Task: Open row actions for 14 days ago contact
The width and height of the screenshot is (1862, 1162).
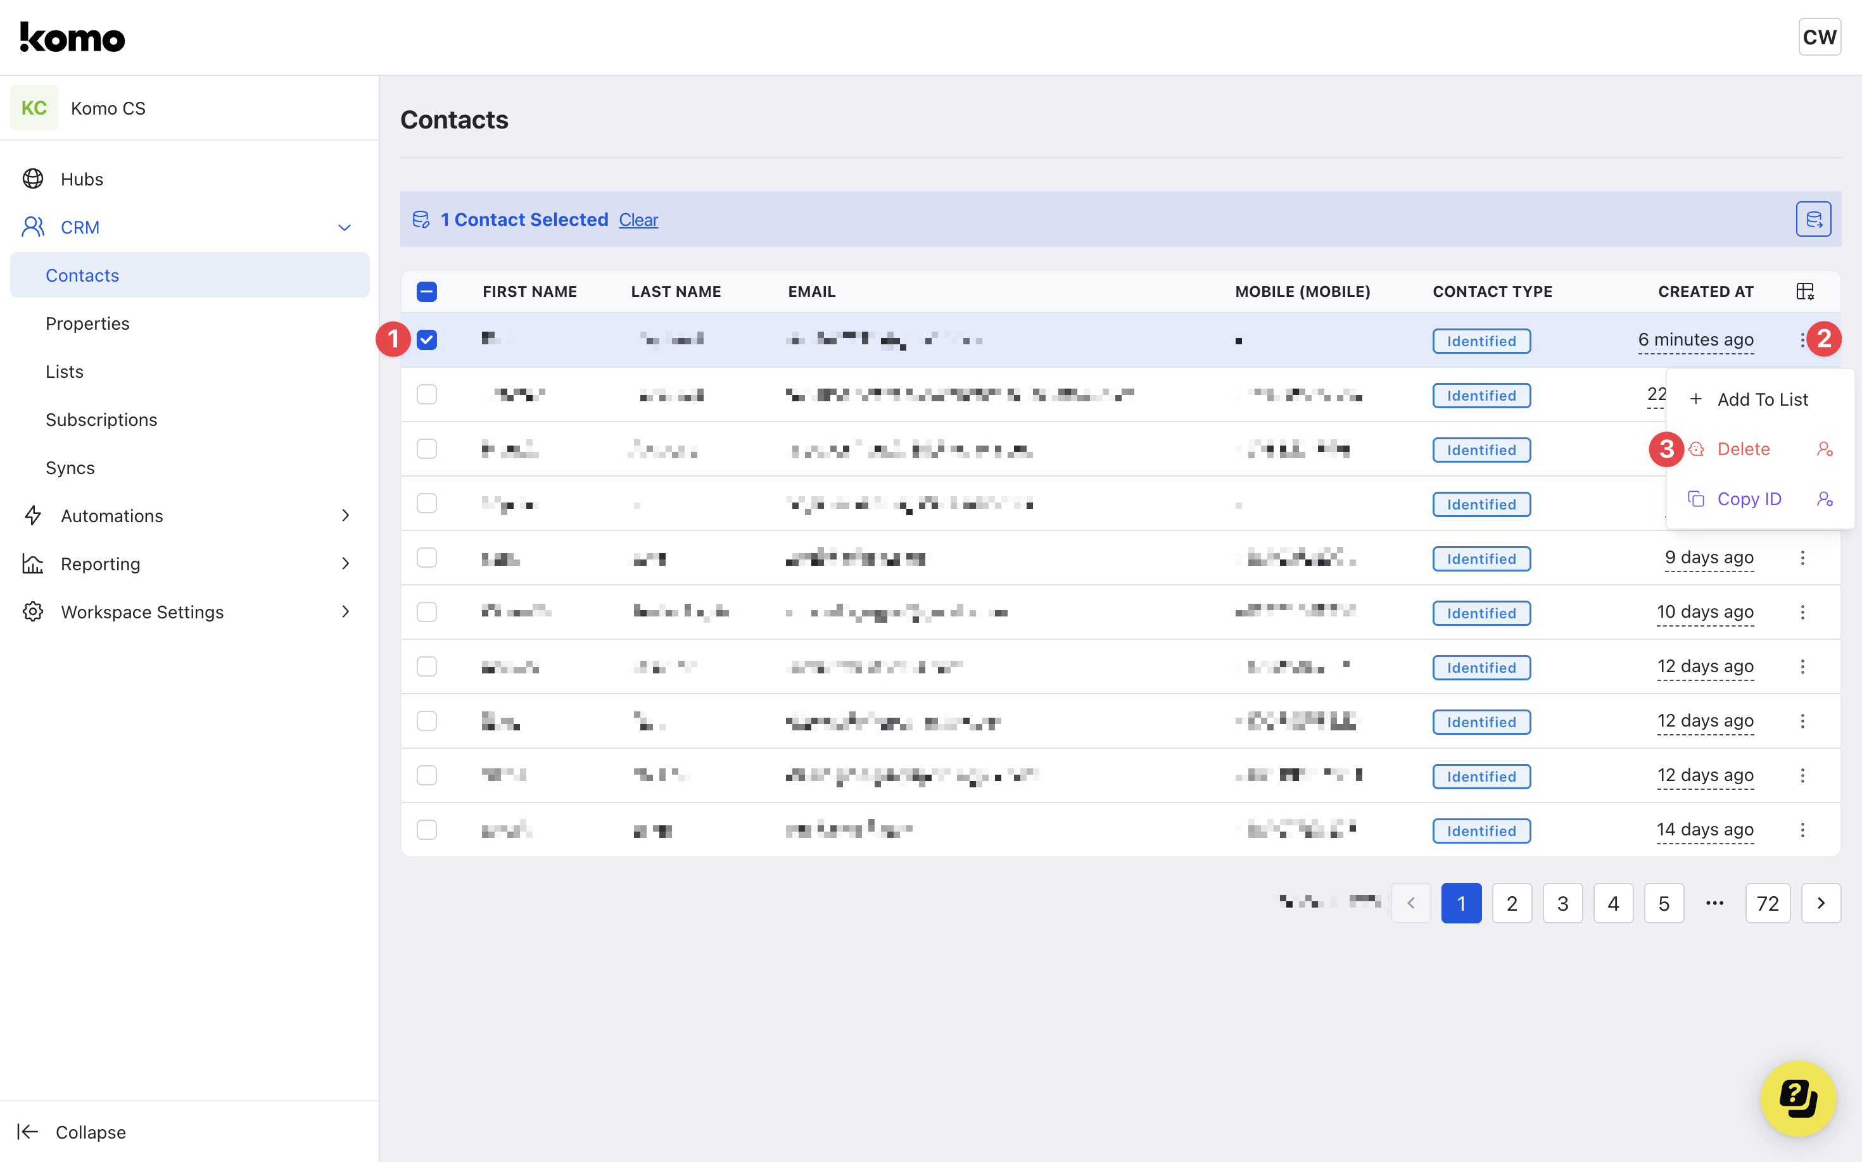Action: point(1802,829)
